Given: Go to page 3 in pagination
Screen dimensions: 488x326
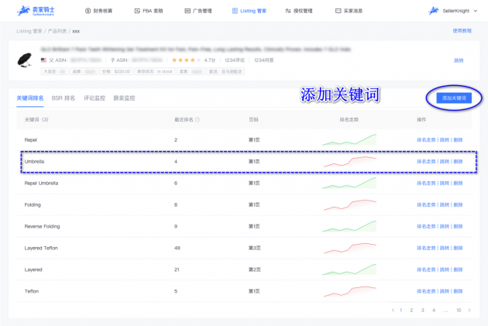Looking at the screenshot, I should 423,311.
